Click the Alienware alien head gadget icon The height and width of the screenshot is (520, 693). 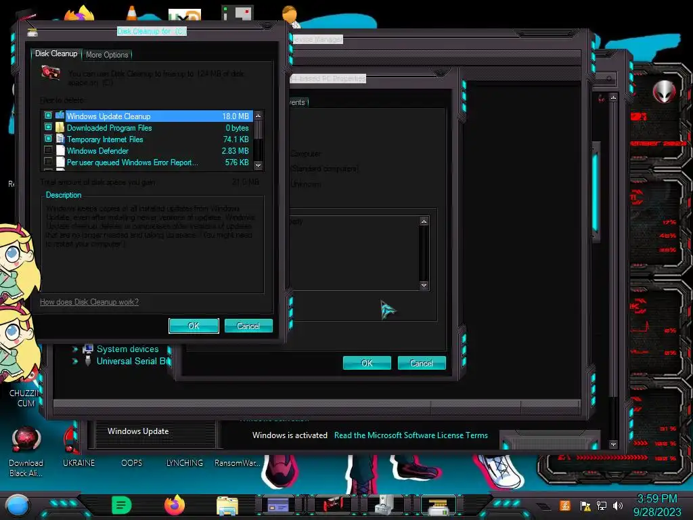[x=665, y=92]
